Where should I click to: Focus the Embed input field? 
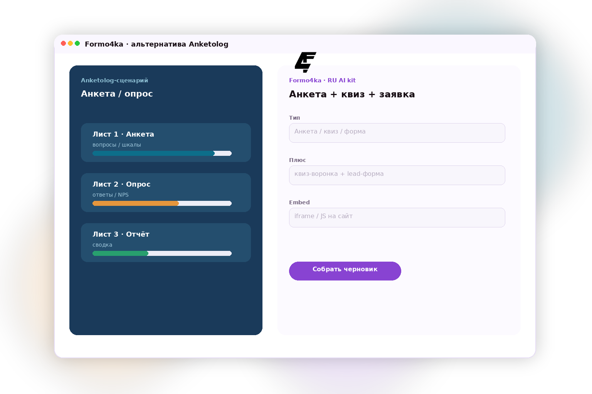(x=397, y=217)
